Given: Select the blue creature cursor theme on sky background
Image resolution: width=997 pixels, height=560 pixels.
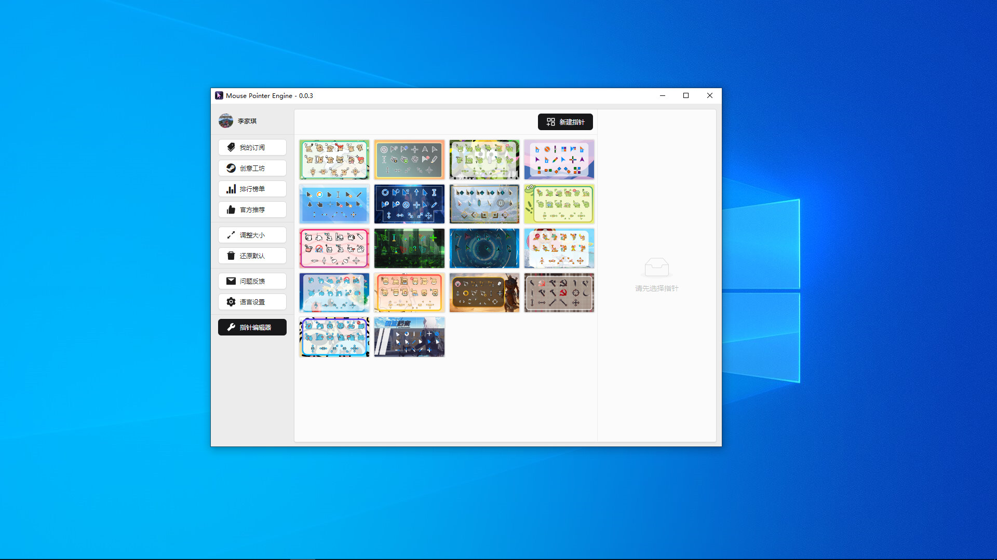Looking at the screenshot, I should [x=334, y=293].
